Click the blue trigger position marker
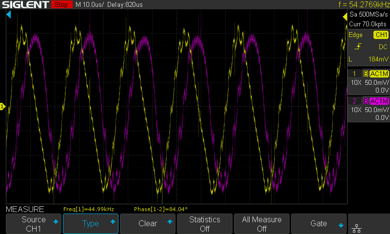 tap(8, 16)
